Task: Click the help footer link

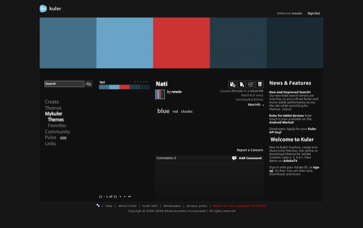Action: coord(109,206)
